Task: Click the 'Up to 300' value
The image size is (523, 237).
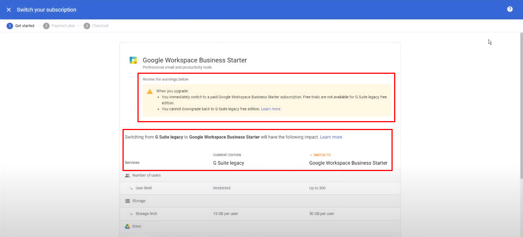Action: coord(317,188)
